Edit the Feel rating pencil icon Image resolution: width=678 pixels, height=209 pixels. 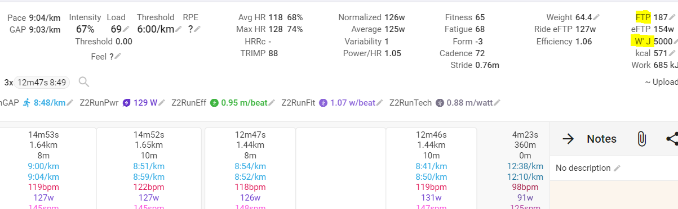(x=118, y=56)
